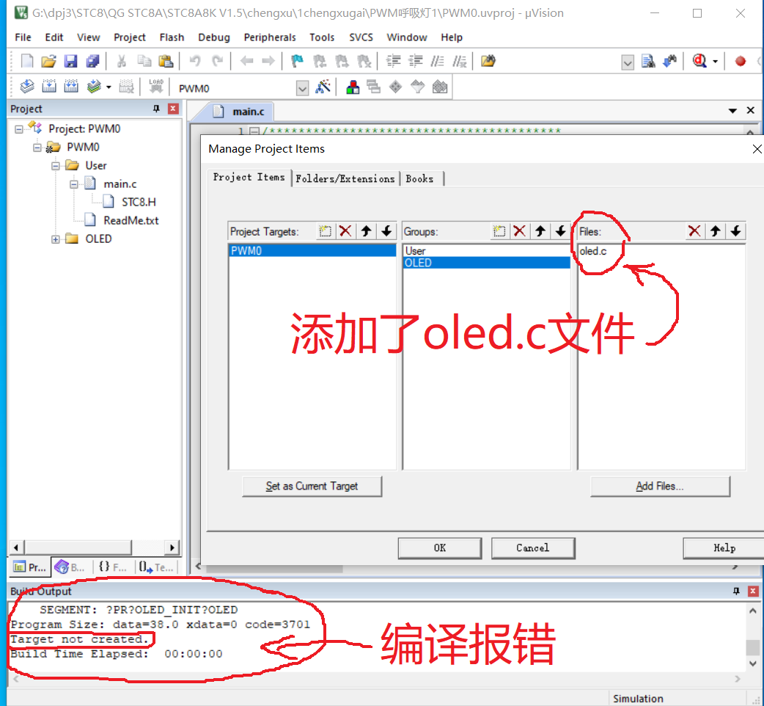Delete file with Files red X

(694, 231)
